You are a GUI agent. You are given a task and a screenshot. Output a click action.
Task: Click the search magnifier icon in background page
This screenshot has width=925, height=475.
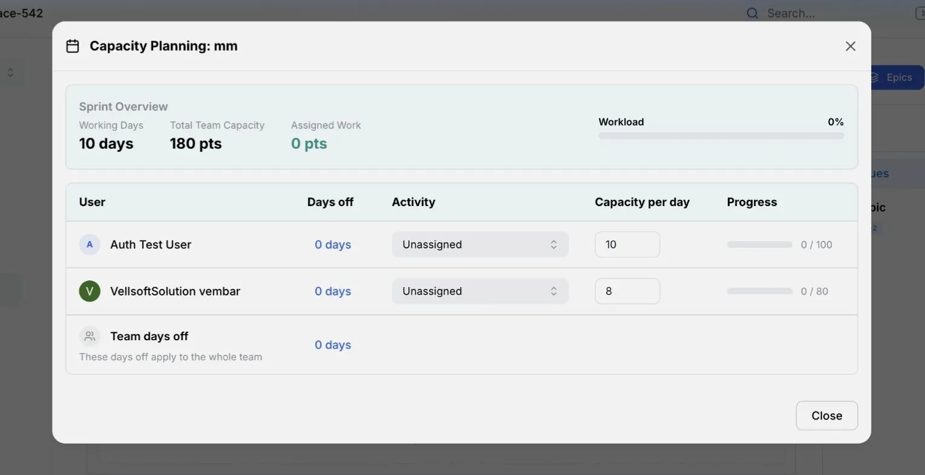(752, 13)
